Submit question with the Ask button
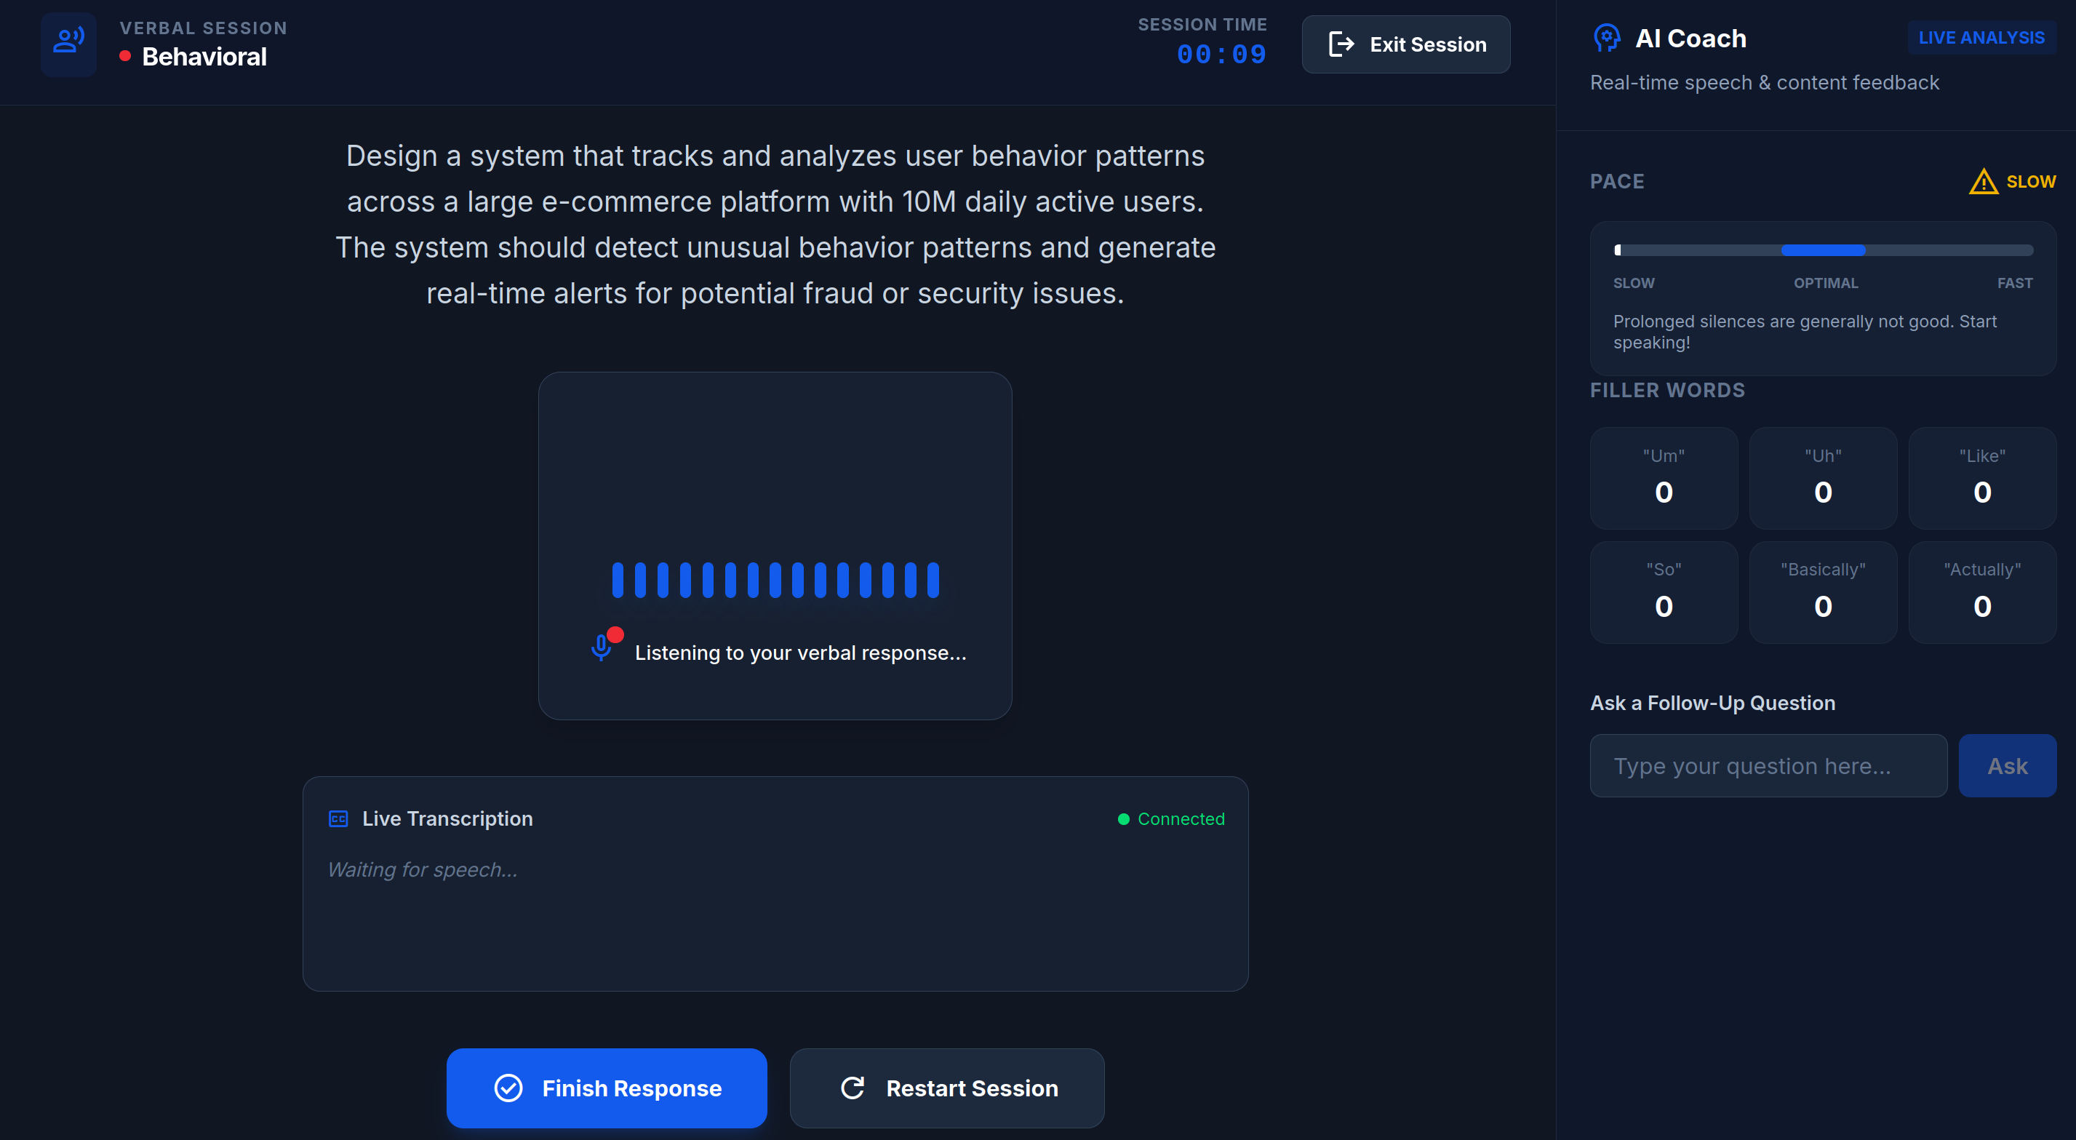2076x1140 pixels. 2007,765
